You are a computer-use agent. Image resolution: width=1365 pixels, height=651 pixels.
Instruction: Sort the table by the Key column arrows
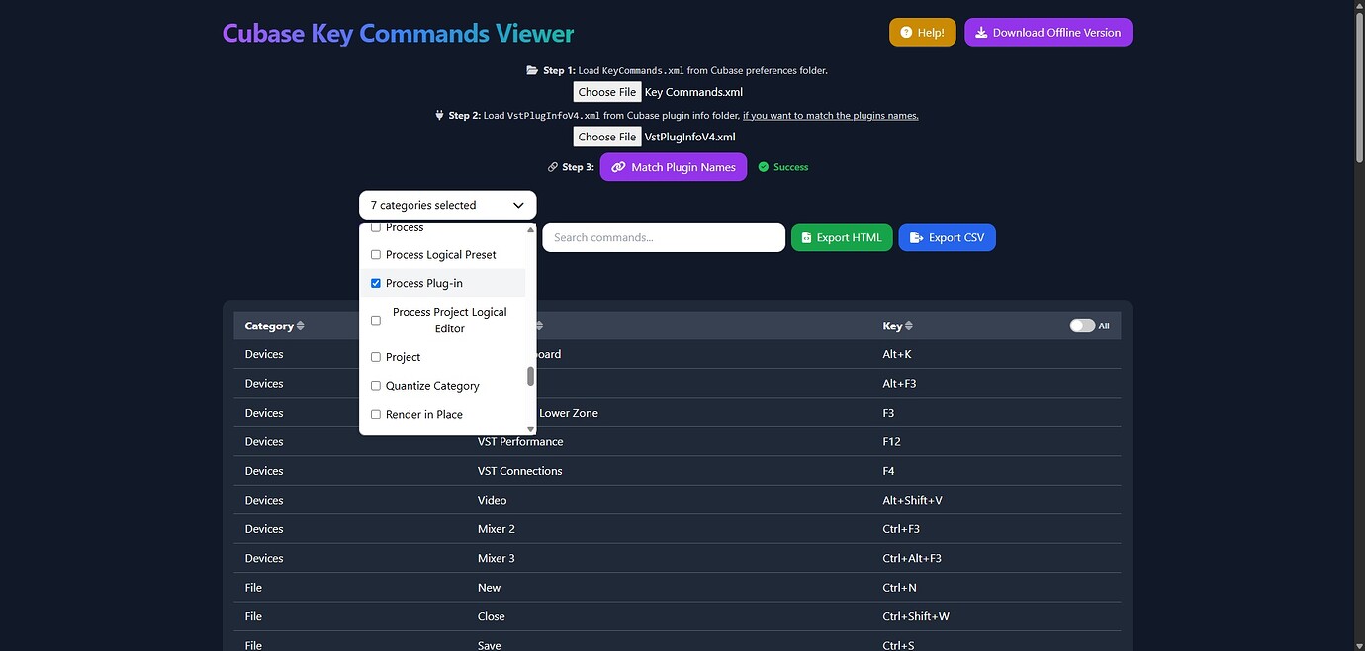pos(909,325)
